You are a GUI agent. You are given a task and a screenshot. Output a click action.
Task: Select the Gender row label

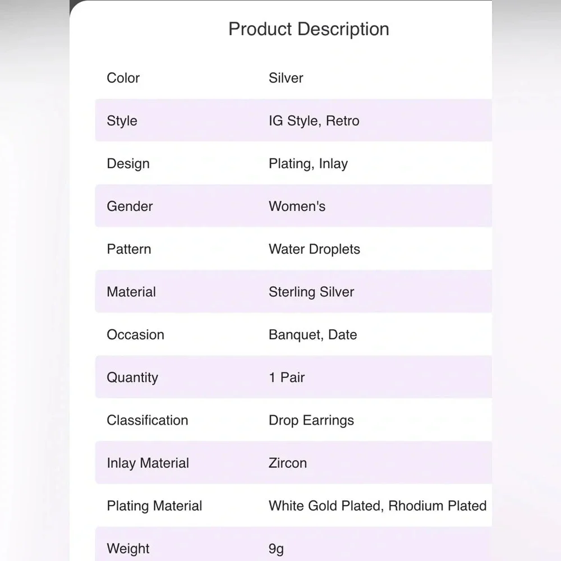click(x=130, y=206)
